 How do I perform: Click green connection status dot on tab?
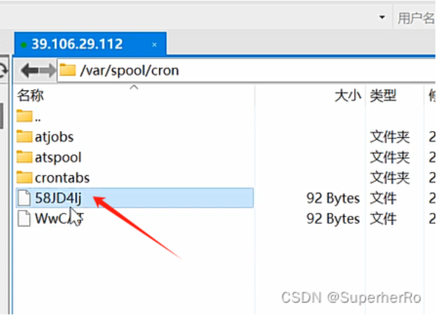click(24, 45)
